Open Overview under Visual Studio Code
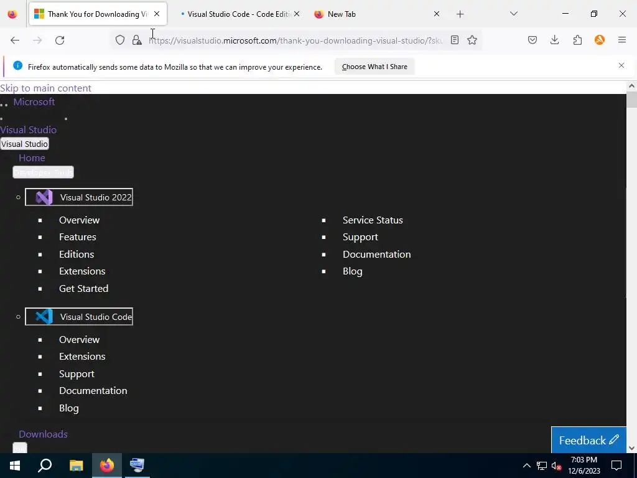This screenshot has width=637, height=478. pos(79,339)
